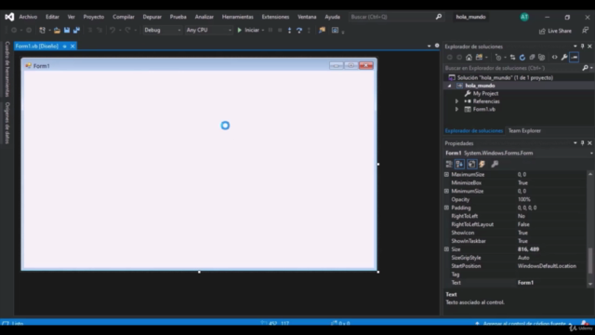Click the Step Over debugging icon
Screen dimensions: 595x335
coord(299,30)
